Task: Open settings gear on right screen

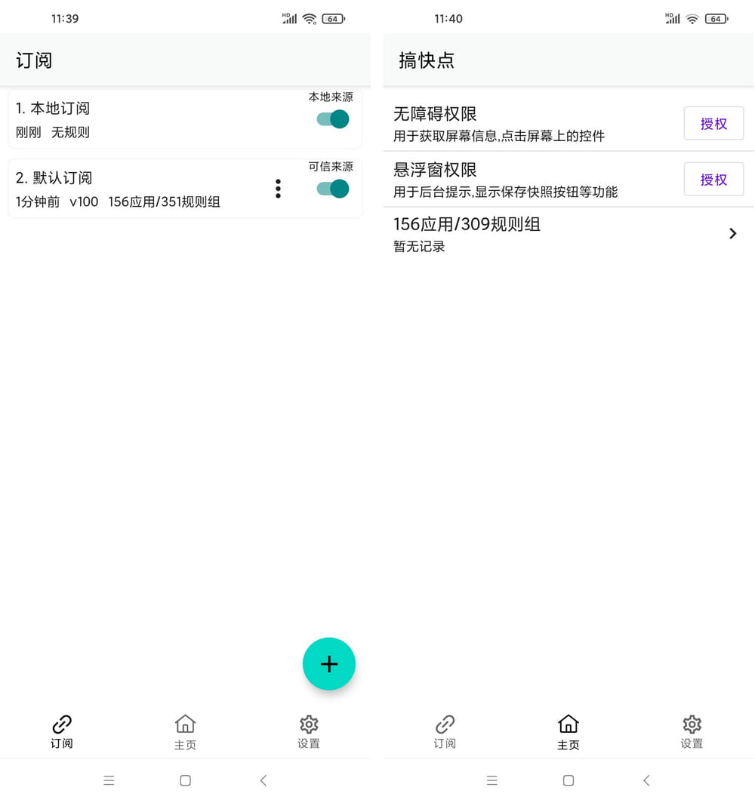Action: point(692,731)
